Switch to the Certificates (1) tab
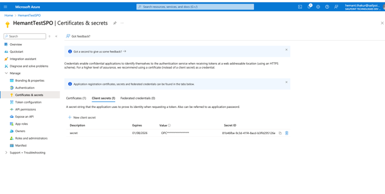This screenshot has width=385, height=194. [76, 98]
